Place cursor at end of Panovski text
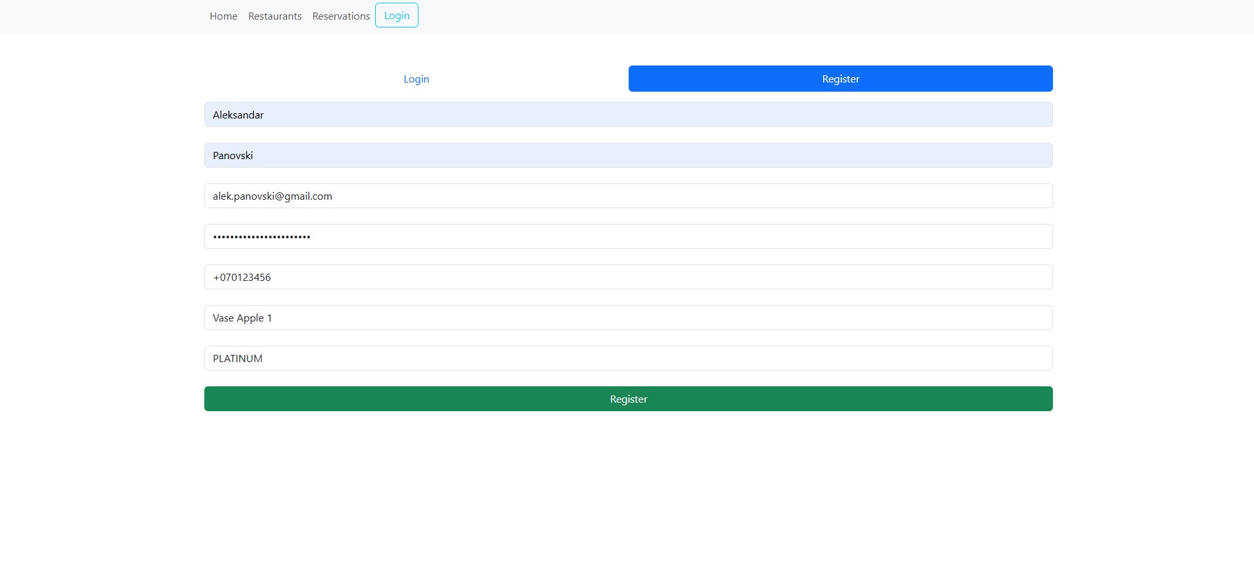The height and width of the screenshot is (586, 1254). coord(255,156)
